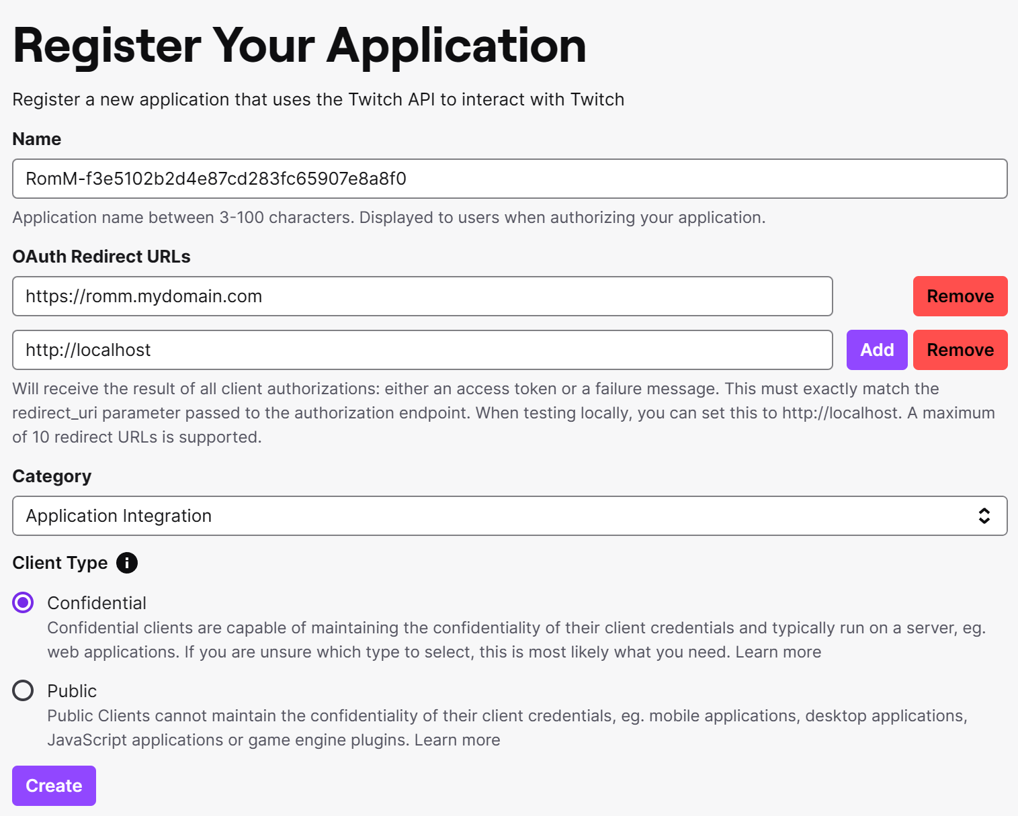The width and height of the screenshot is (1018, 816).
Task: Select the Confidential radio button
Action: pyautogui.click(x=23, y=602)
